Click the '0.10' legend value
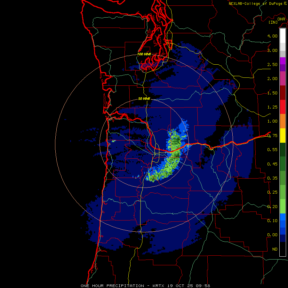 point(272,221)
